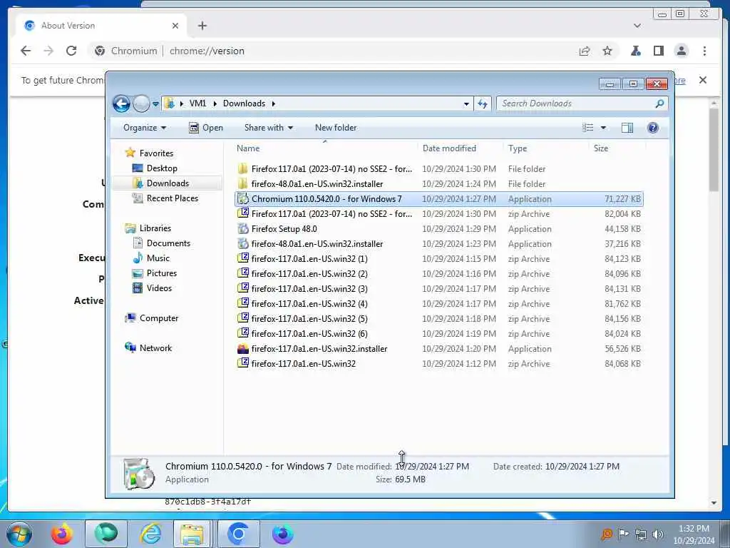
Task: Open the Videos library
Action: tap(159, 288)
